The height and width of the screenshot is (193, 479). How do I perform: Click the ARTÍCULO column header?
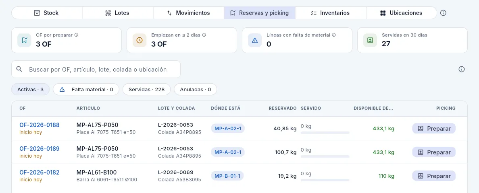[x=88, y=108]
